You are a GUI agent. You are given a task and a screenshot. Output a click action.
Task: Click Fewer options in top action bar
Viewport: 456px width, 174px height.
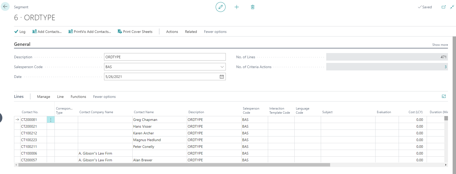[x=215, y=32]
